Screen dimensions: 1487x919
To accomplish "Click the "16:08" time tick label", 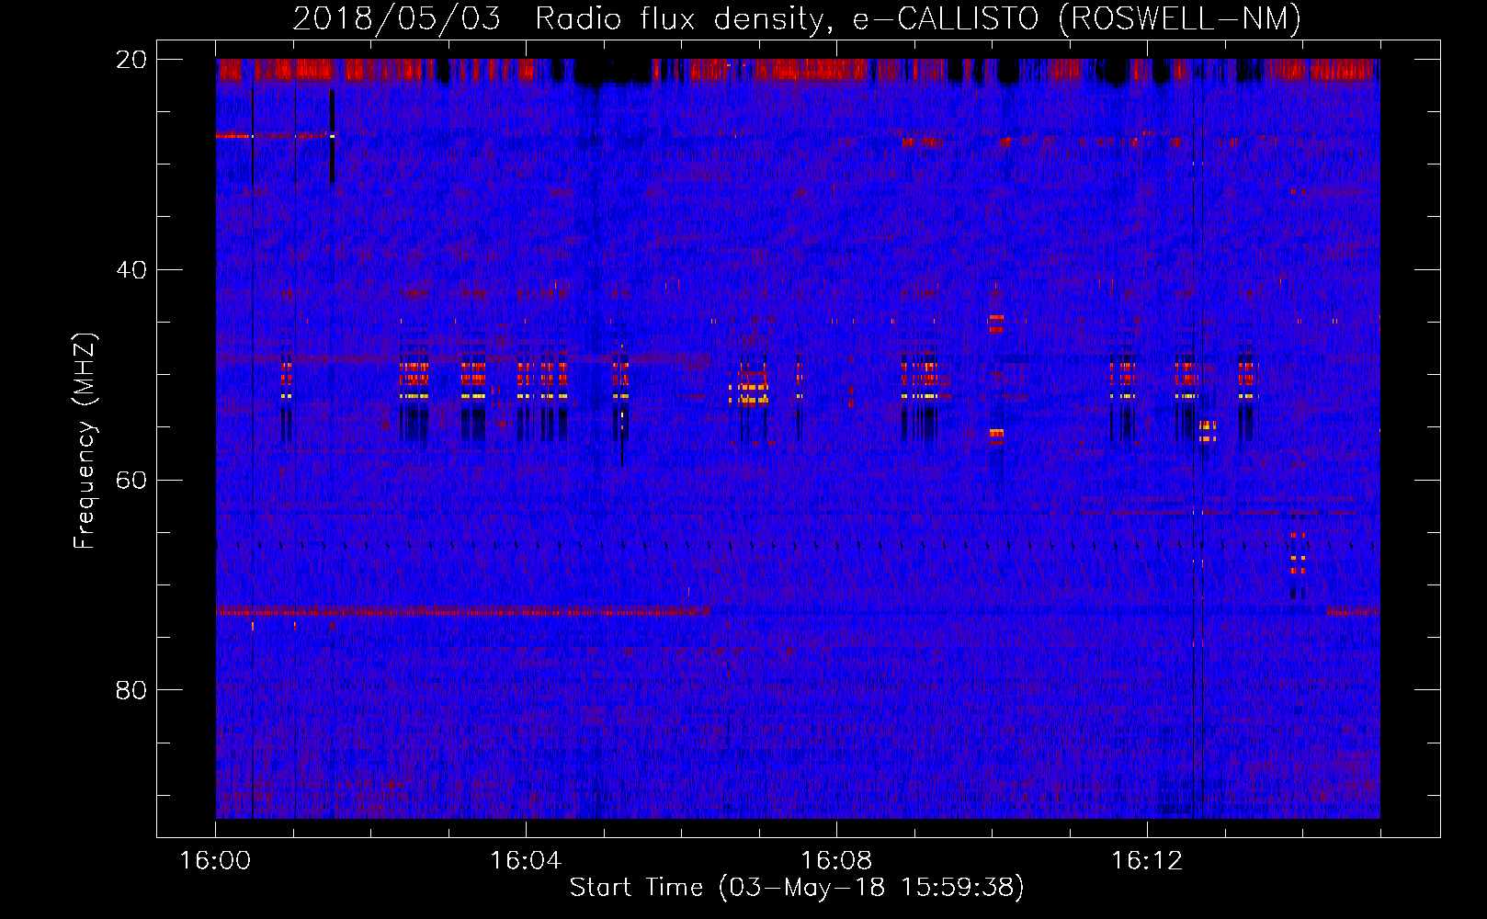I will pyautogui.click(x=836, y=861).
